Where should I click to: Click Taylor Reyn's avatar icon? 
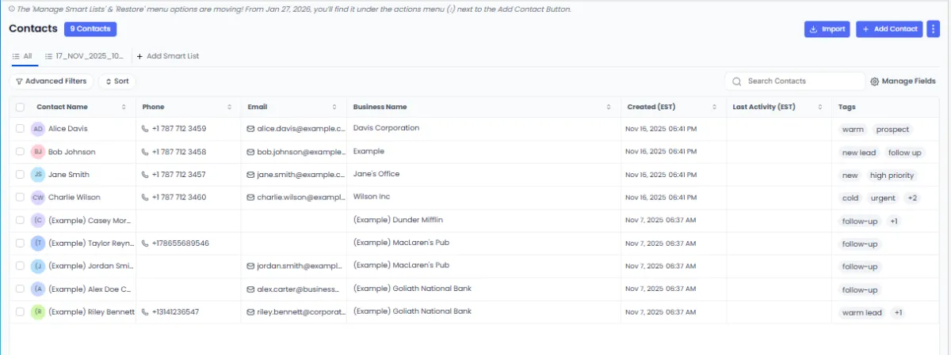click(x=38, y=244)
